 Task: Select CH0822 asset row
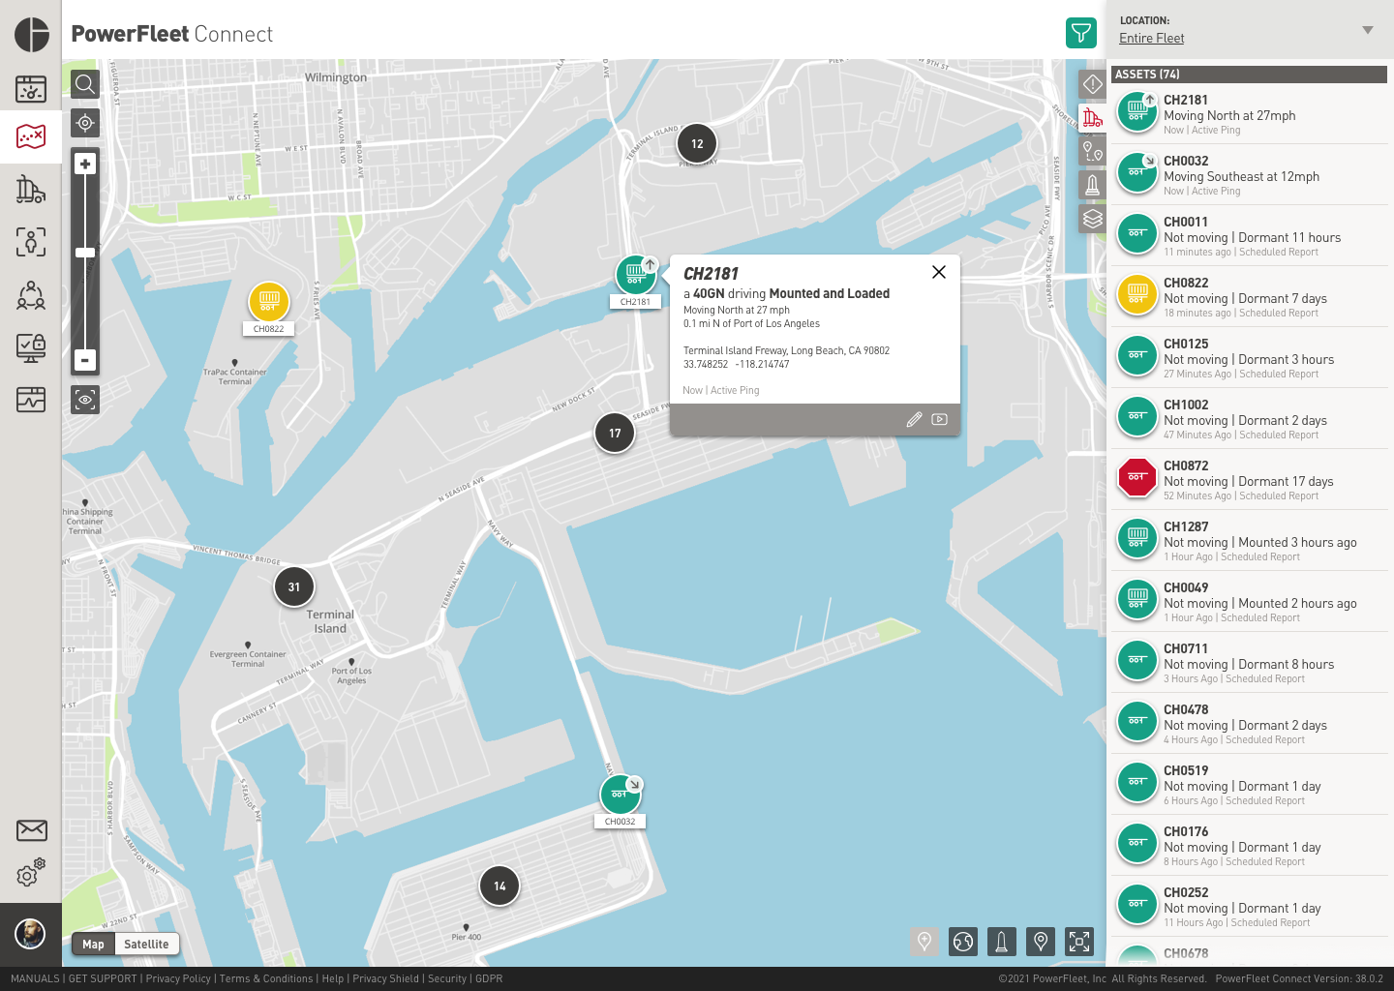coord(1249,297)
